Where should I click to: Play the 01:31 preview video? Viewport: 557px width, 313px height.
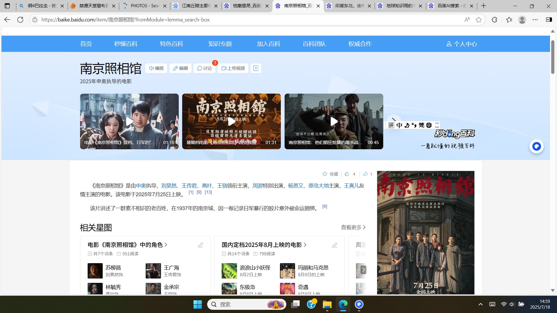click(x=232, y=121)
